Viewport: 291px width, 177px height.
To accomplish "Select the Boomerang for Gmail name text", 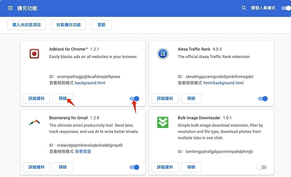I will pos(68,118).
